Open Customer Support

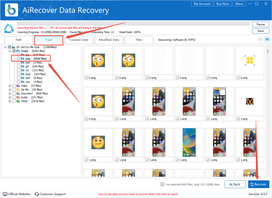click(50, 194)
